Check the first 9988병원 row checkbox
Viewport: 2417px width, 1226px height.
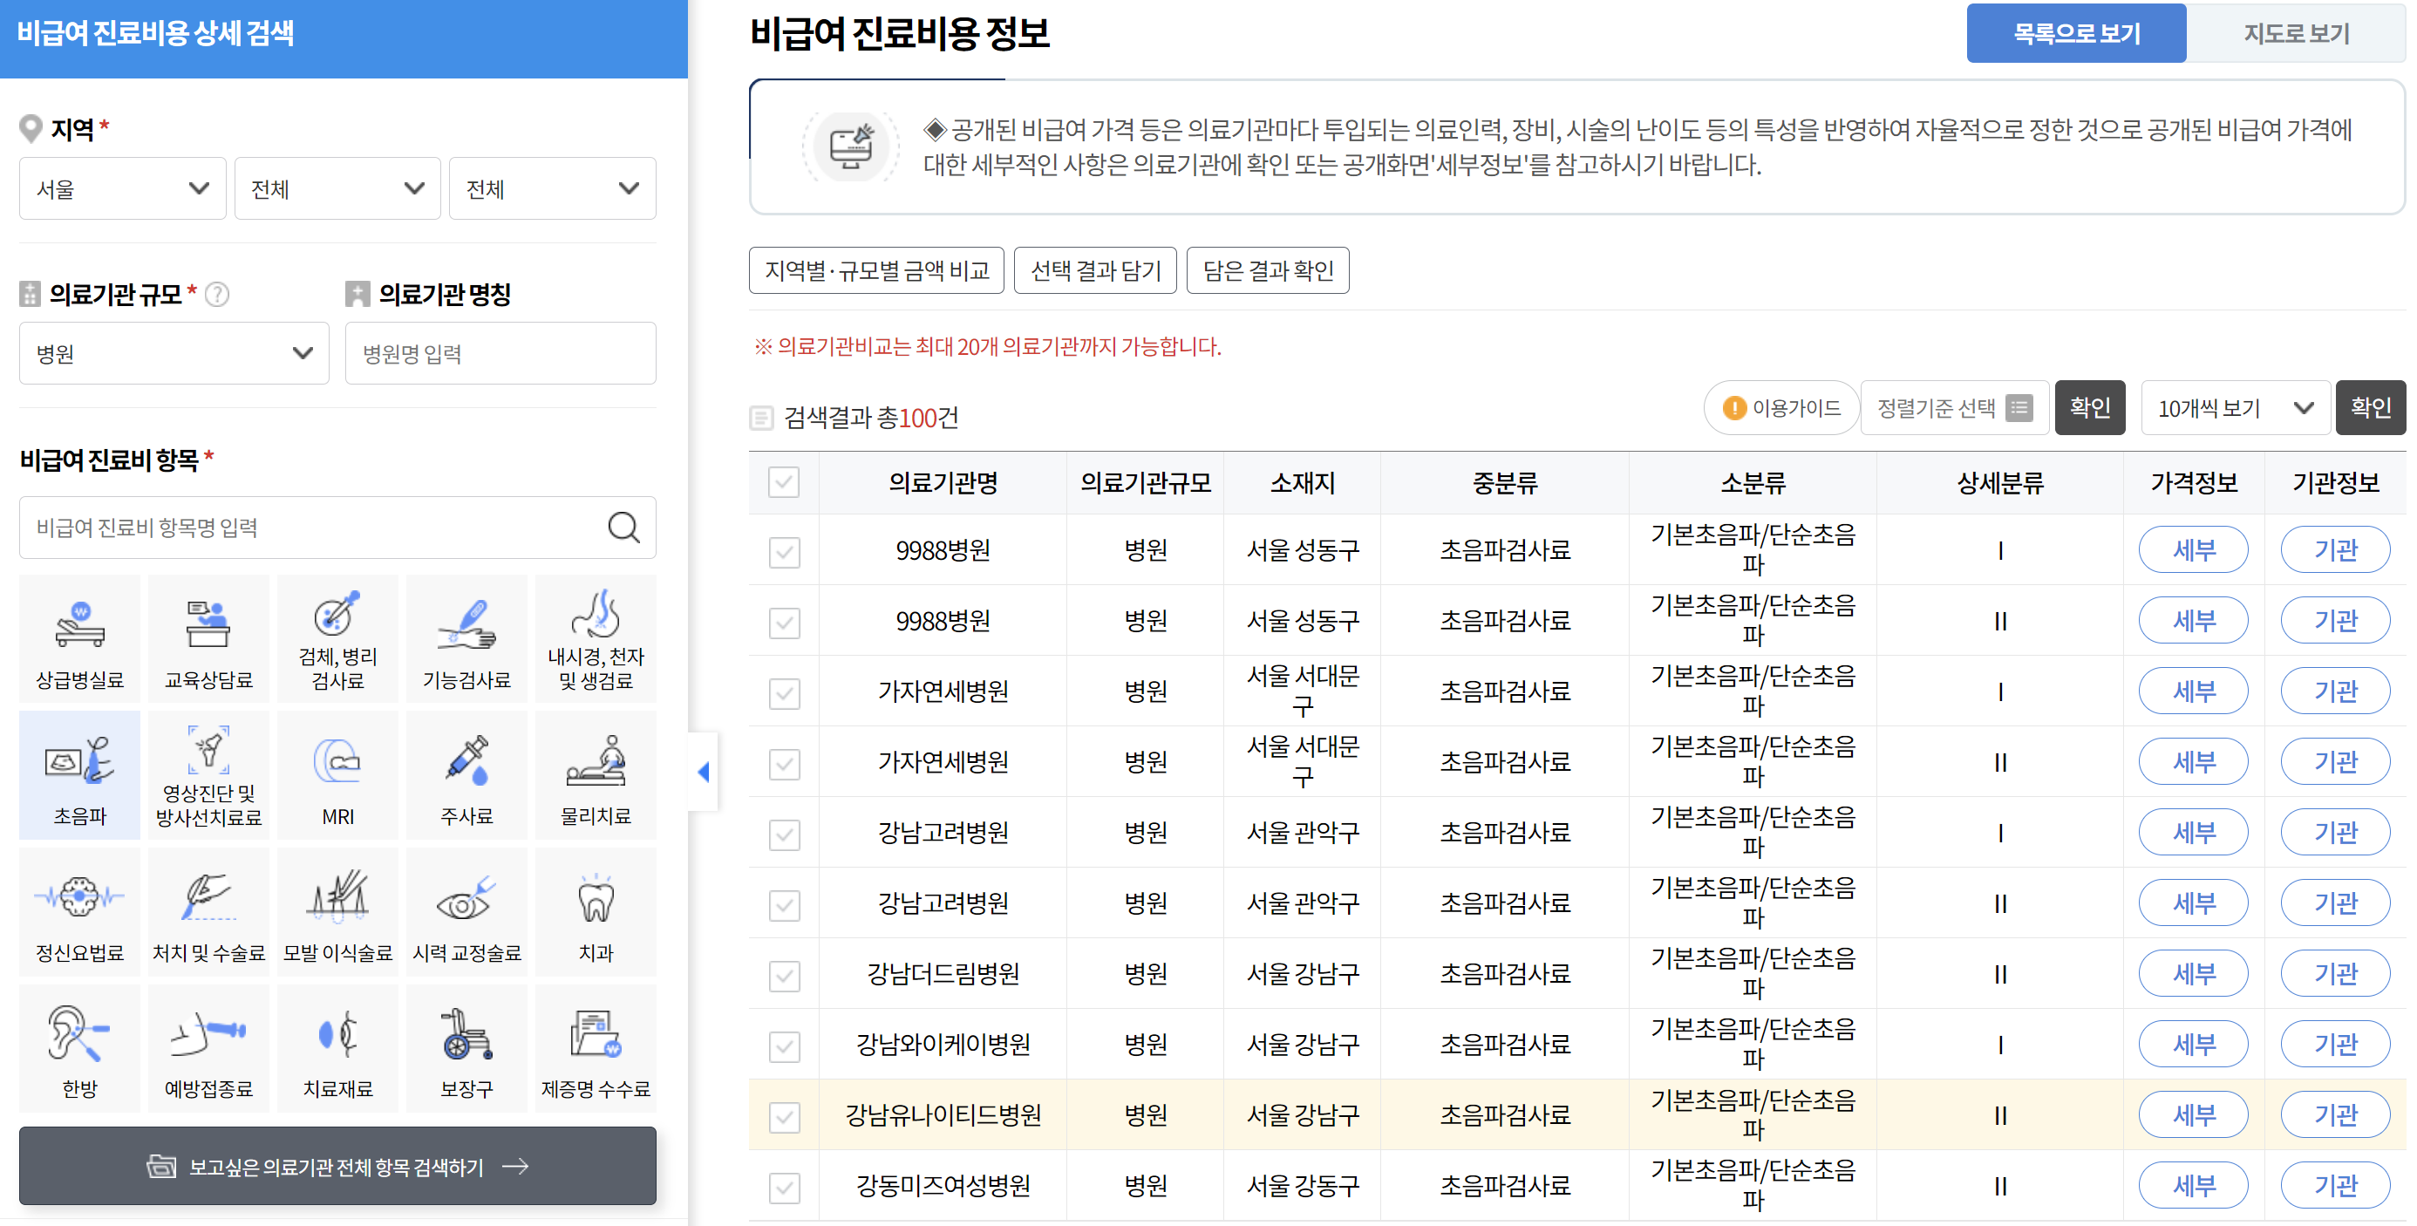click(785, 552)
